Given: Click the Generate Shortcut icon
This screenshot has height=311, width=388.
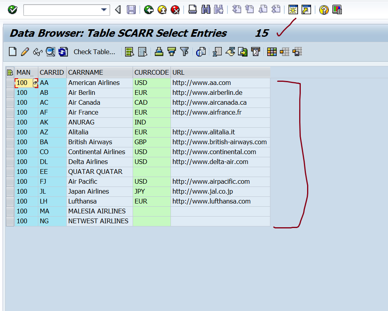Looking at the screenshot, I should [306, 10].
